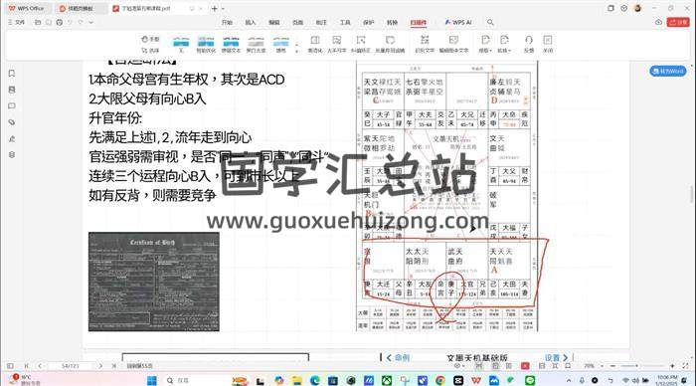Open the zoom percentage dropdown arrow
Viewport: 696px width, 386px height.
click(x=602, y=366)
